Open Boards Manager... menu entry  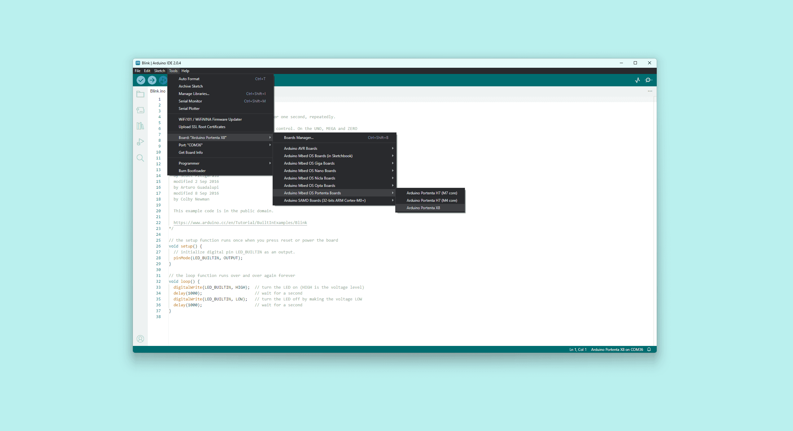(299, 138)
